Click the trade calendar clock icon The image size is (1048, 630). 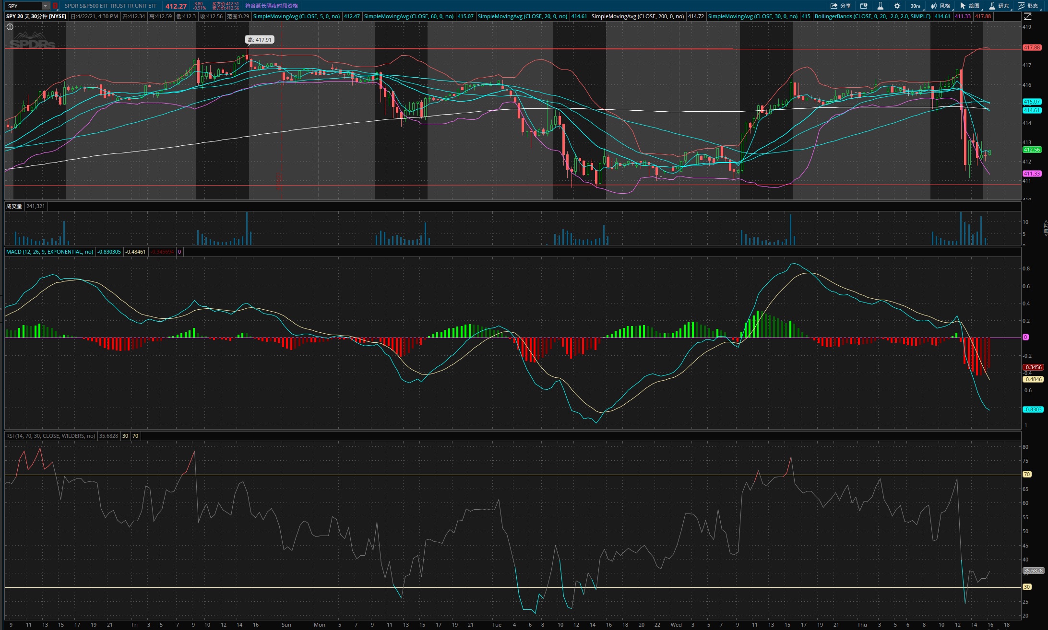click(864, 6)
